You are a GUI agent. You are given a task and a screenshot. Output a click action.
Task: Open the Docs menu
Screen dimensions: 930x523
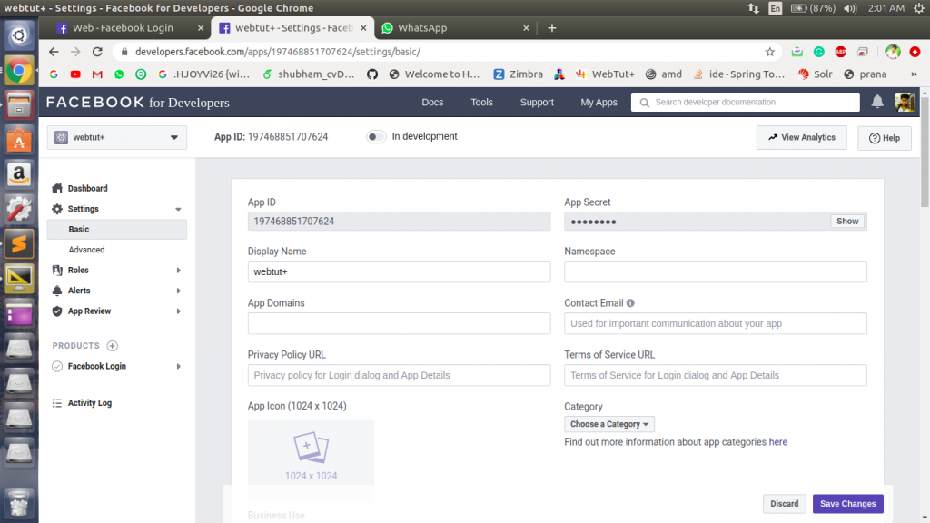(432, 102)
